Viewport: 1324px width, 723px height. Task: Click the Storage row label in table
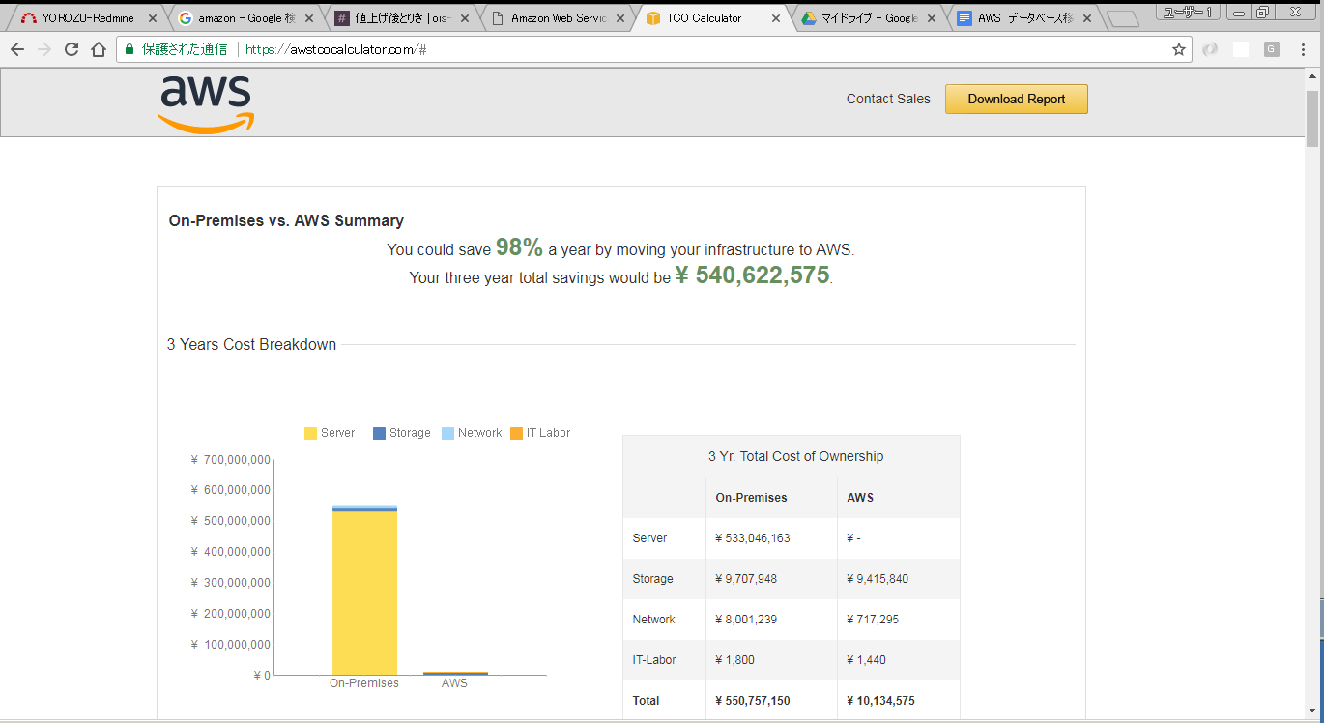click(652, 579)
